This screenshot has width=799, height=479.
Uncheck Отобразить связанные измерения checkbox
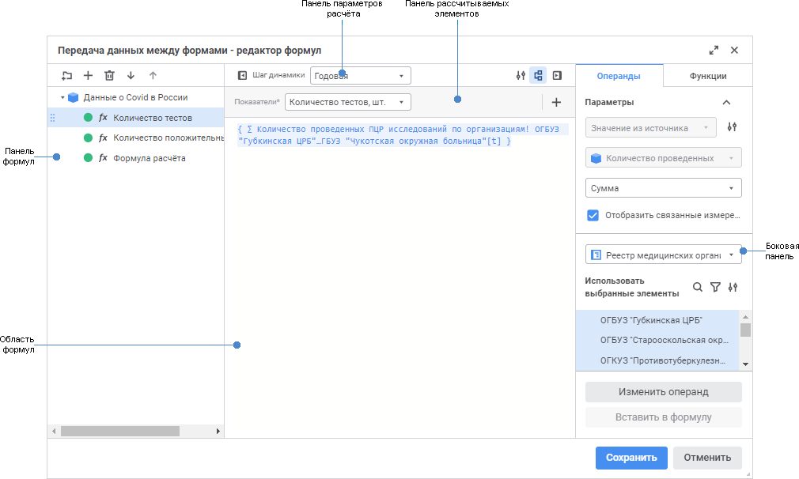click(593, 215)
